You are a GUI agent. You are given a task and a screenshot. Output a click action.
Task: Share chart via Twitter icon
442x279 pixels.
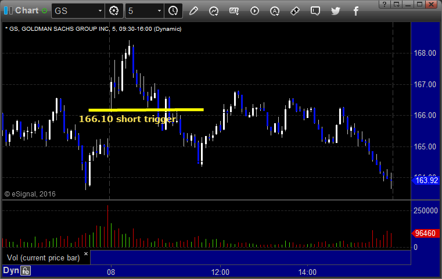(x=336, y=11)
